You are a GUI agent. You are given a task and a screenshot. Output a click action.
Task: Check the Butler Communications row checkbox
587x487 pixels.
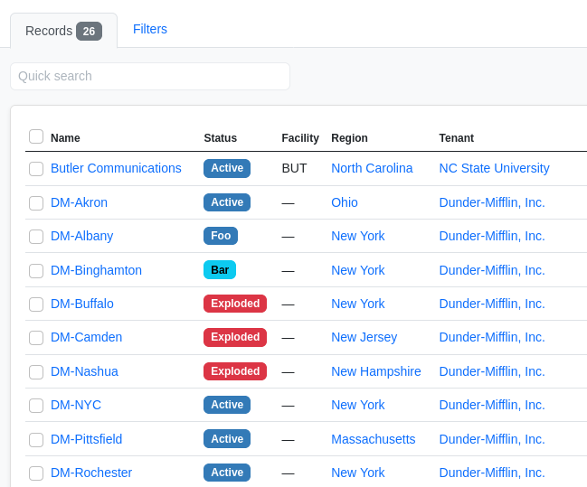pos(36,169)
